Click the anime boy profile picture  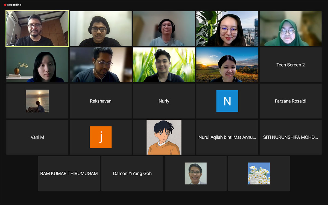[x=164, y=137]
